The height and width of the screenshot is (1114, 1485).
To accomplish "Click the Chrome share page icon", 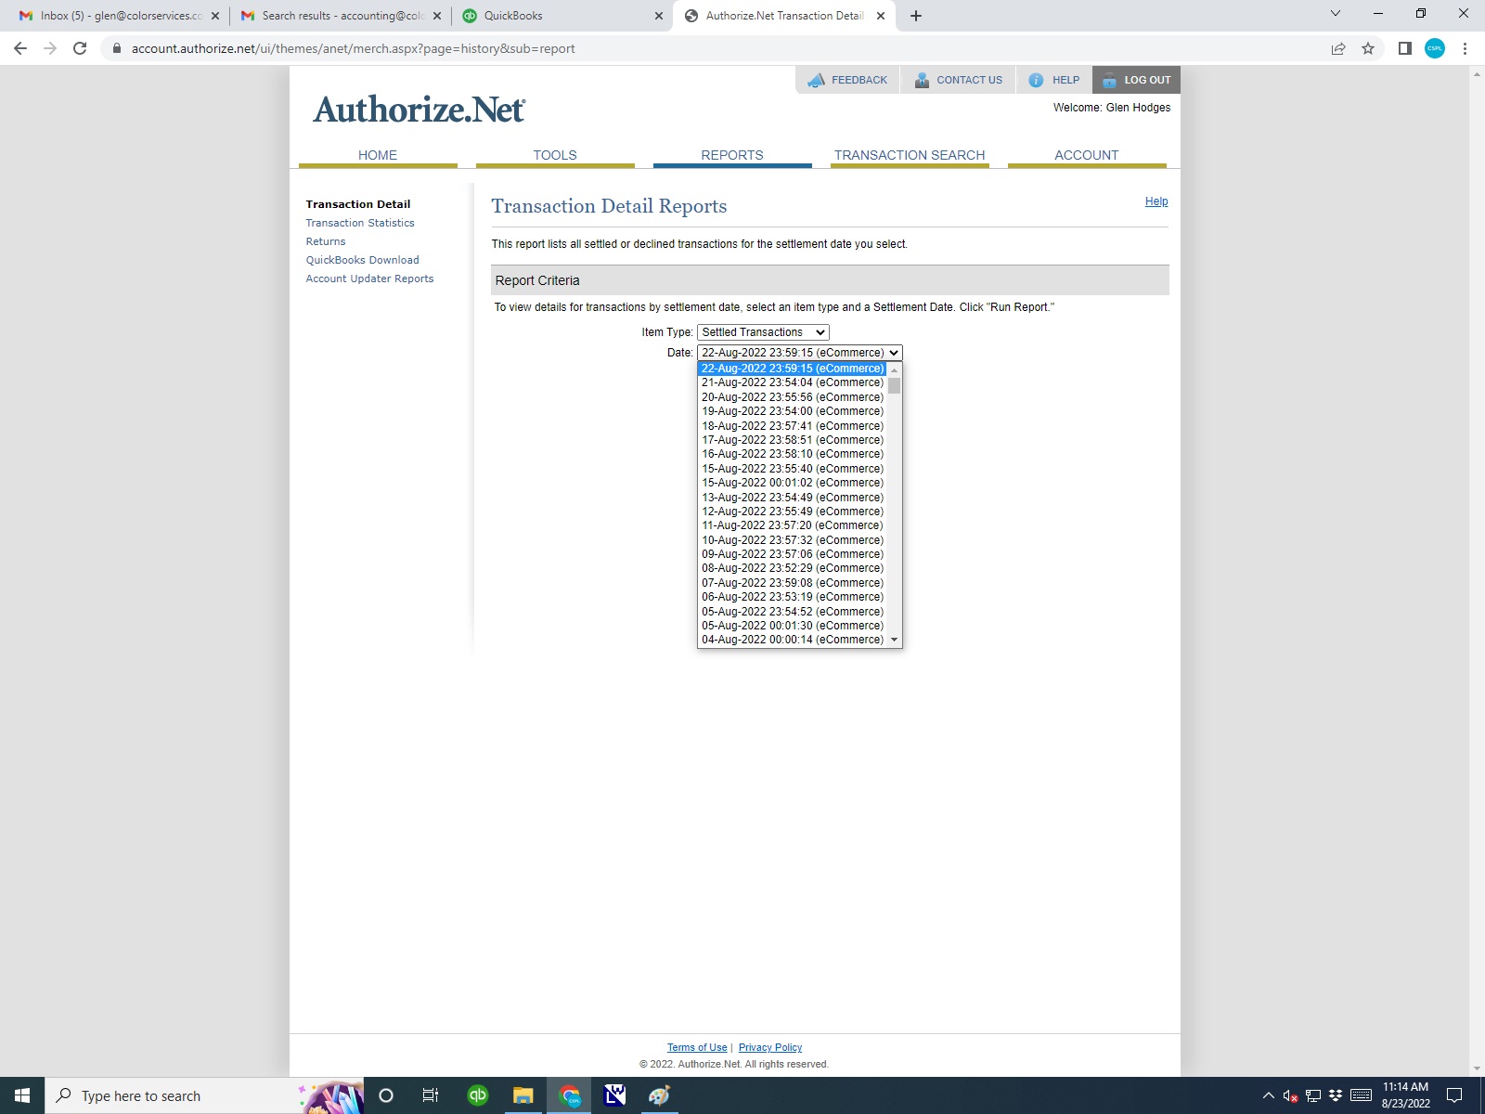I will 1338,49.
